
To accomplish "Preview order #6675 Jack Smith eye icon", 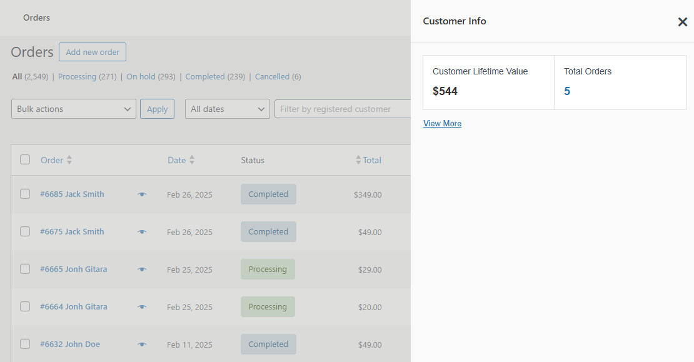I will pyautogui.click(x=142, y=232).
